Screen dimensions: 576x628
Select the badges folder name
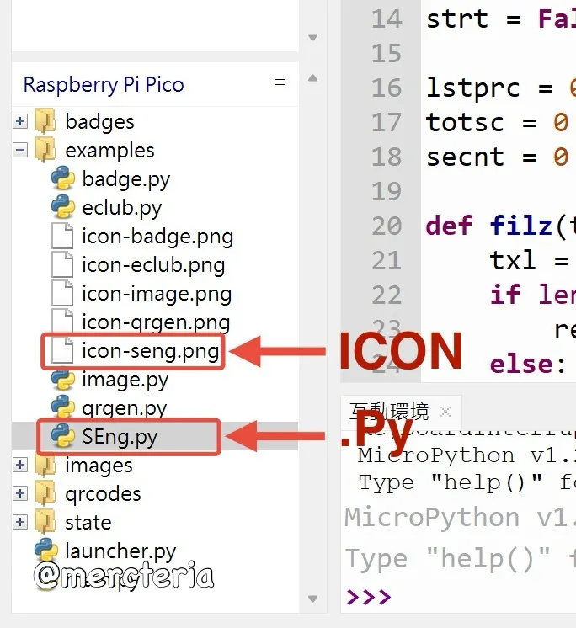99,121
